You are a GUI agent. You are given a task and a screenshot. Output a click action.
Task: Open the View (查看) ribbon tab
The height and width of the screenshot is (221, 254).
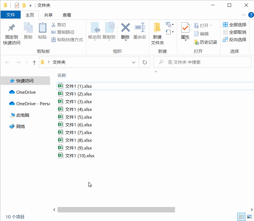67,15
